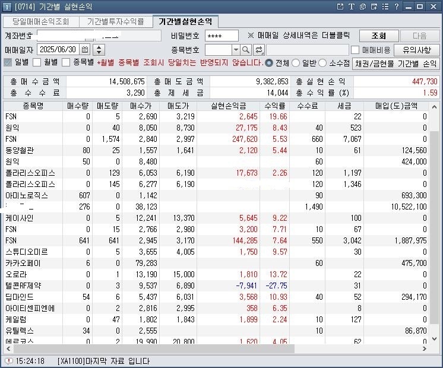This screenshot has width=443, height=368.
Task: Enable the 종목별 checkbox
Action: [66, 62]
